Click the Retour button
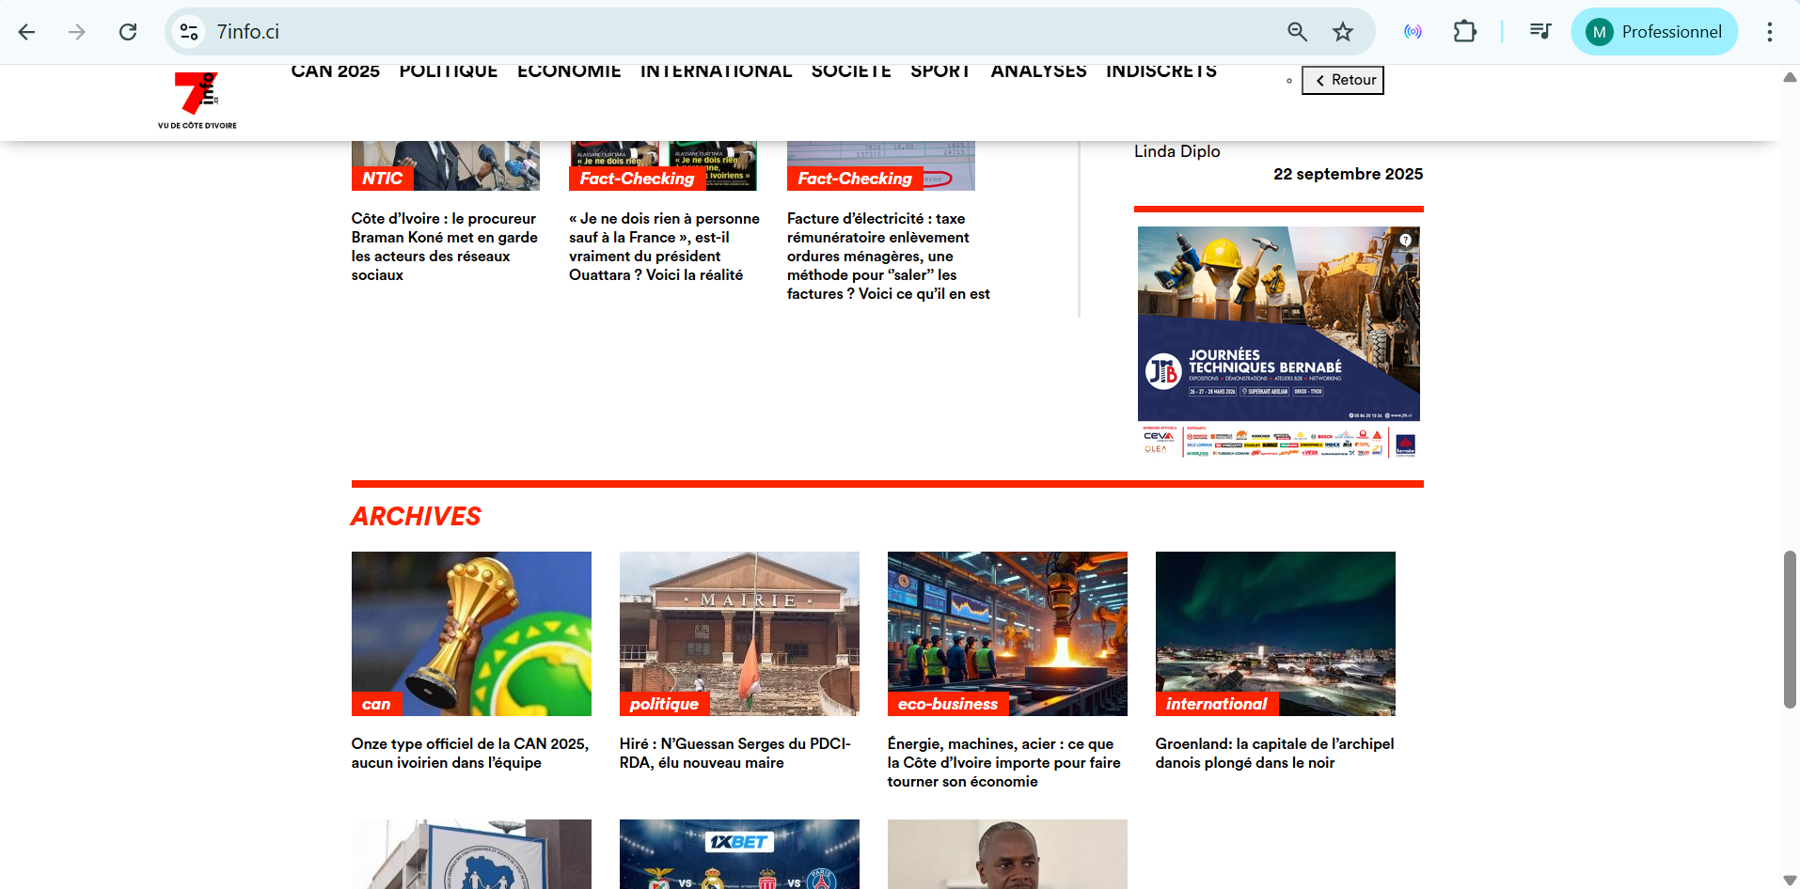Viewport: 1800px width, 889px height. (x=1343, y=81)
